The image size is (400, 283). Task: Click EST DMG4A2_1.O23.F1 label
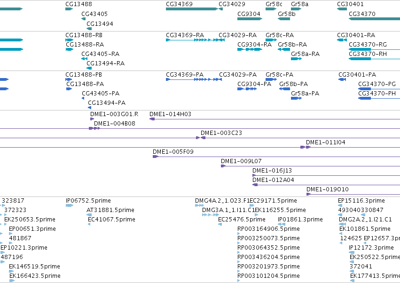click(222, 201)
